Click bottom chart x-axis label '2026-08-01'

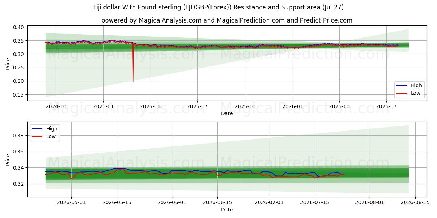(x=370, y=203)
